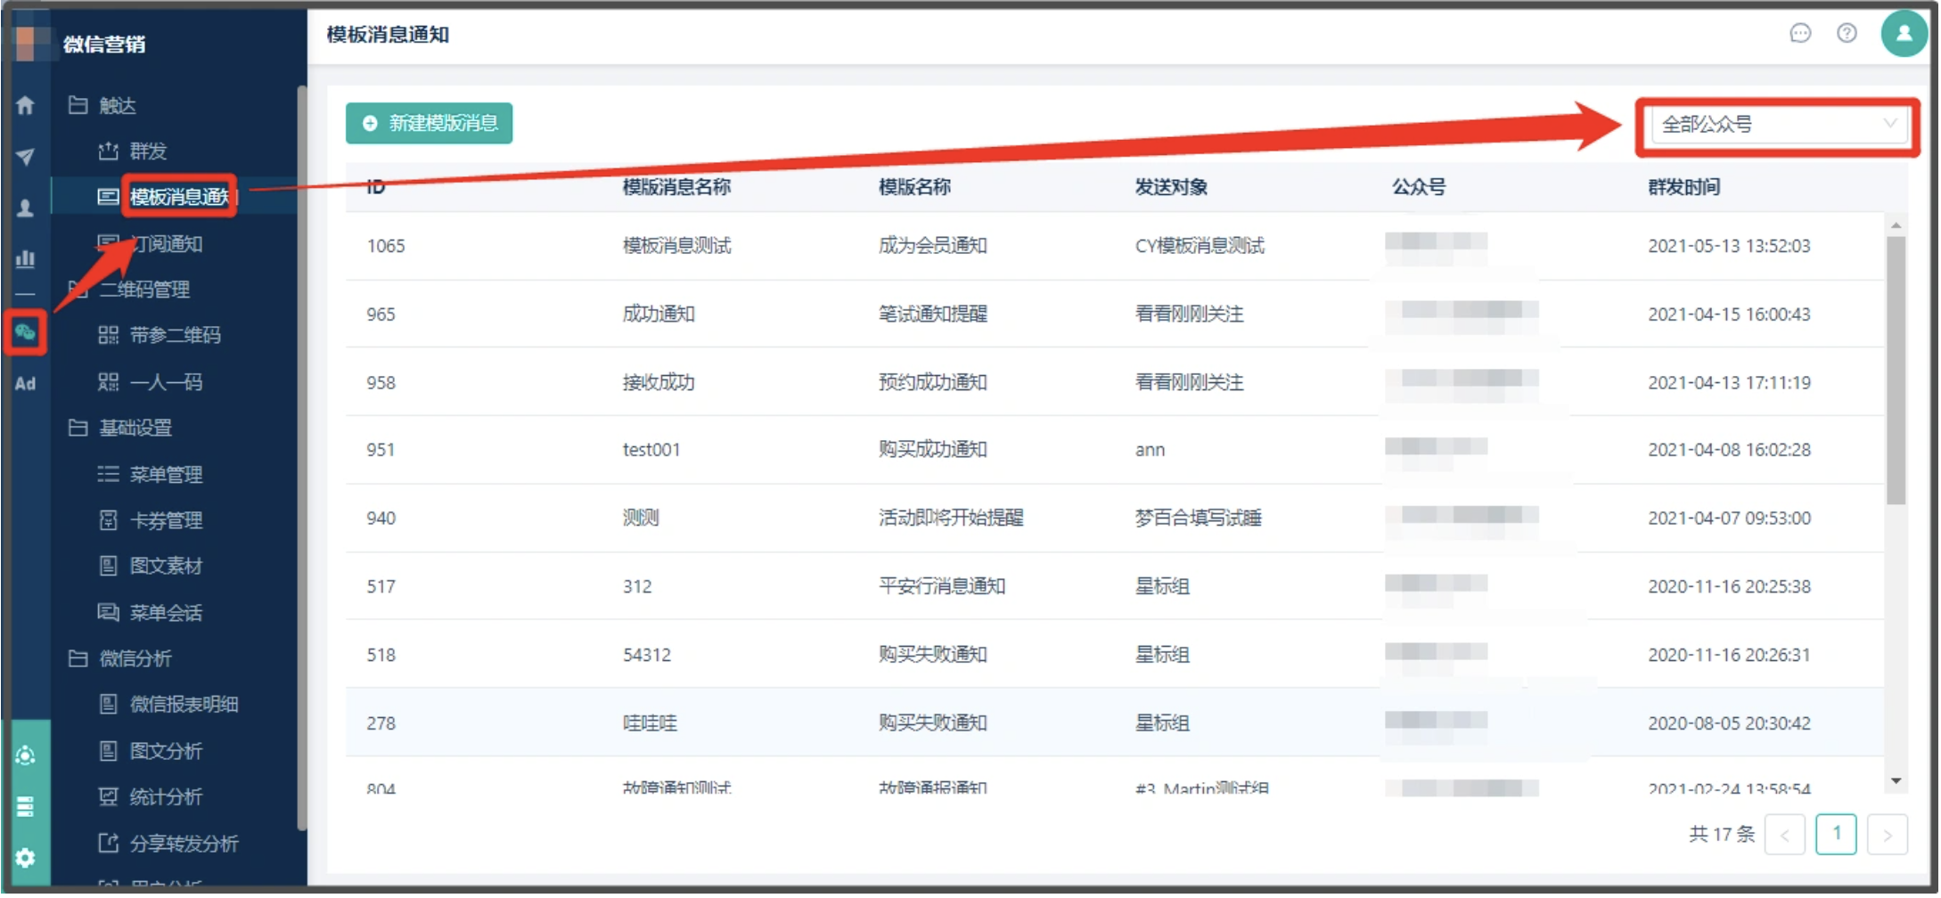
Task: Click the 发送对象 column header
Action: [x=1171, y=187]
